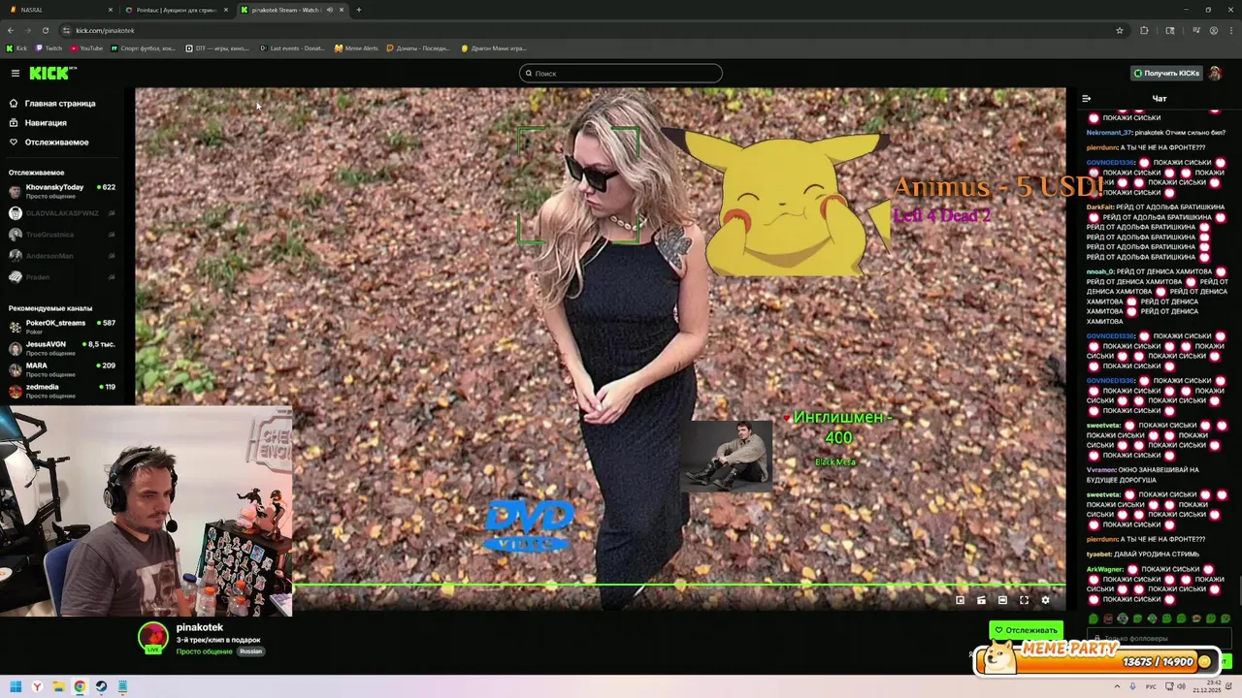Click pinakotek channel avatar below video

pos(152,637)
